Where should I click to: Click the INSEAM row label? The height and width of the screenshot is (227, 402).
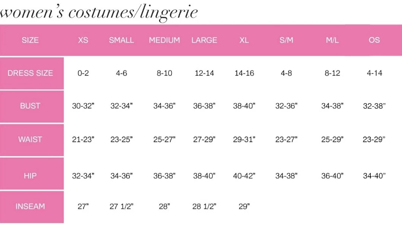(x=30, y=206)
